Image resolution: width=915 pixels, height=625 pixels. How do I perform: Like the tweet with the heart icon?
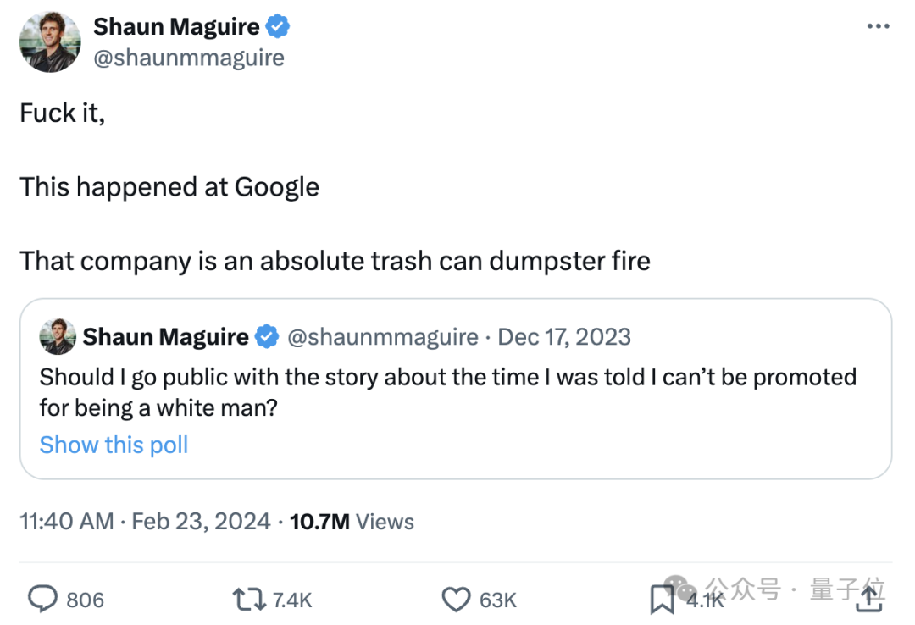(456, 600)
